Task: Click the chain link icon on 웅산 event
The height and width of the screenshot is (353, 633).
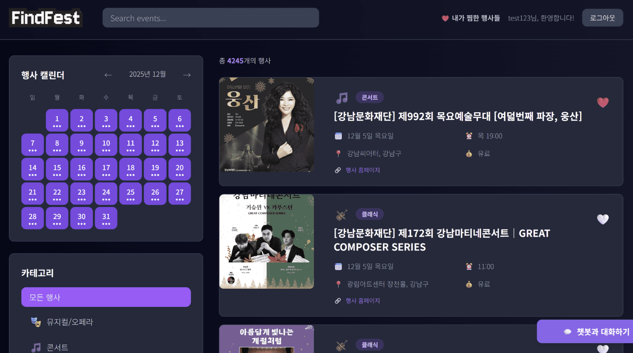Action: pyautogui.click(x=338, y=170)
